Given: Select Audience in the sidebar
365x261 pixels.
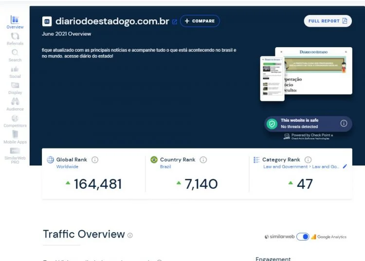Looking at the screenshot, I should [x=15, y=105].
